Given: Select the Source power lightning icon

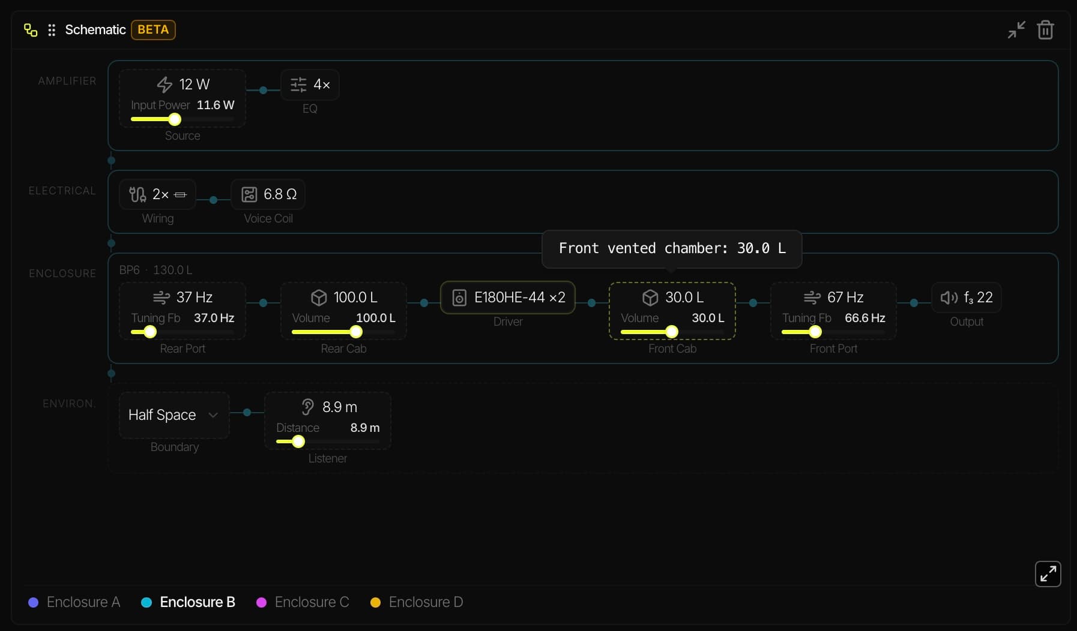Looking at the screenshot, I should pyautogui.click(x=166, y=84).
